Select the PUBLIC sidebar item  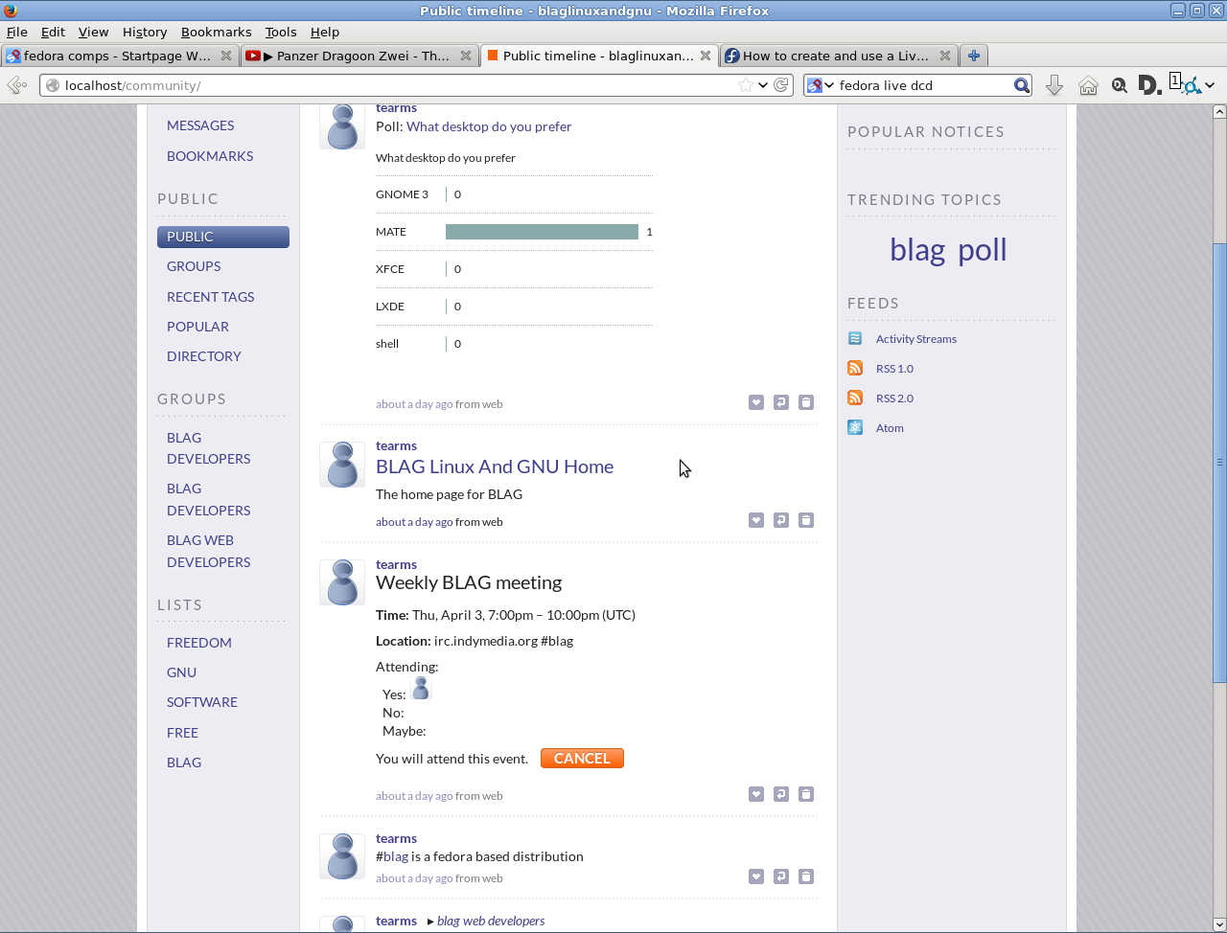click(223, 237)
